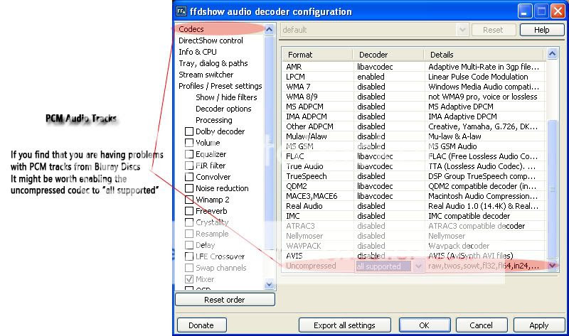Viewport: 569px width, 336px height.
Task: Toggle the Resample checkbox
Action: pyautogui.click(x=189, y=234)
